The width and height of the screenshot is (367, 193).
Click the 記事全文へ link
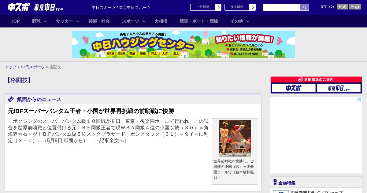point(109,141)
